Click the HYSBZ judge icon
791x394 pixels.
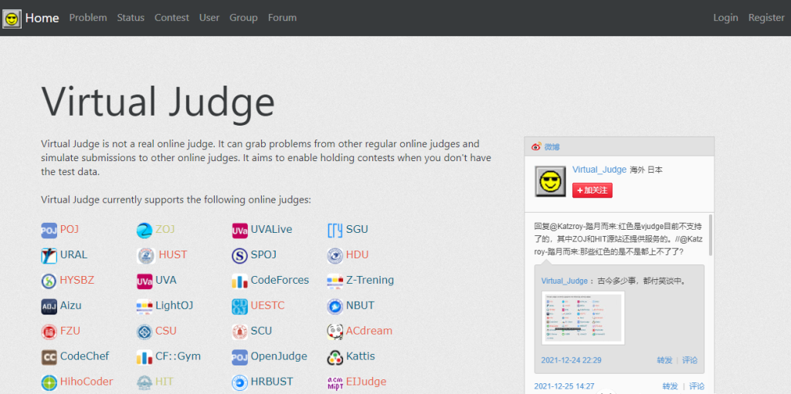(49, 281)
